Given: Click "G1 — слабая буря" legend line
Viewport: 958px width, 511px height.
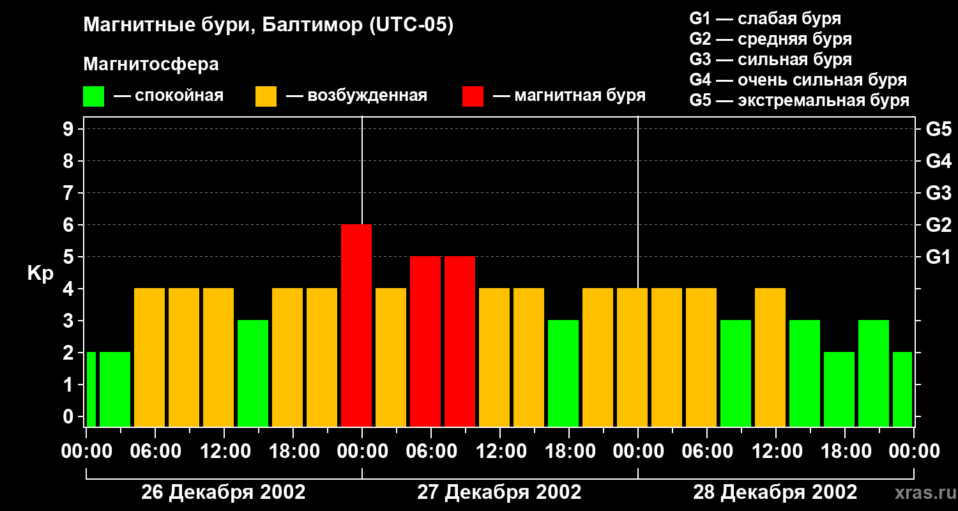Looking at the screenshot, I should click(765, 19).
